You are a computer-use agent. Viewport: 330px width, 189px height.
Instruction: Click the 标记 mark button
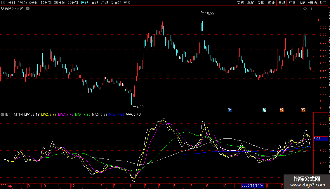[302, 3]
